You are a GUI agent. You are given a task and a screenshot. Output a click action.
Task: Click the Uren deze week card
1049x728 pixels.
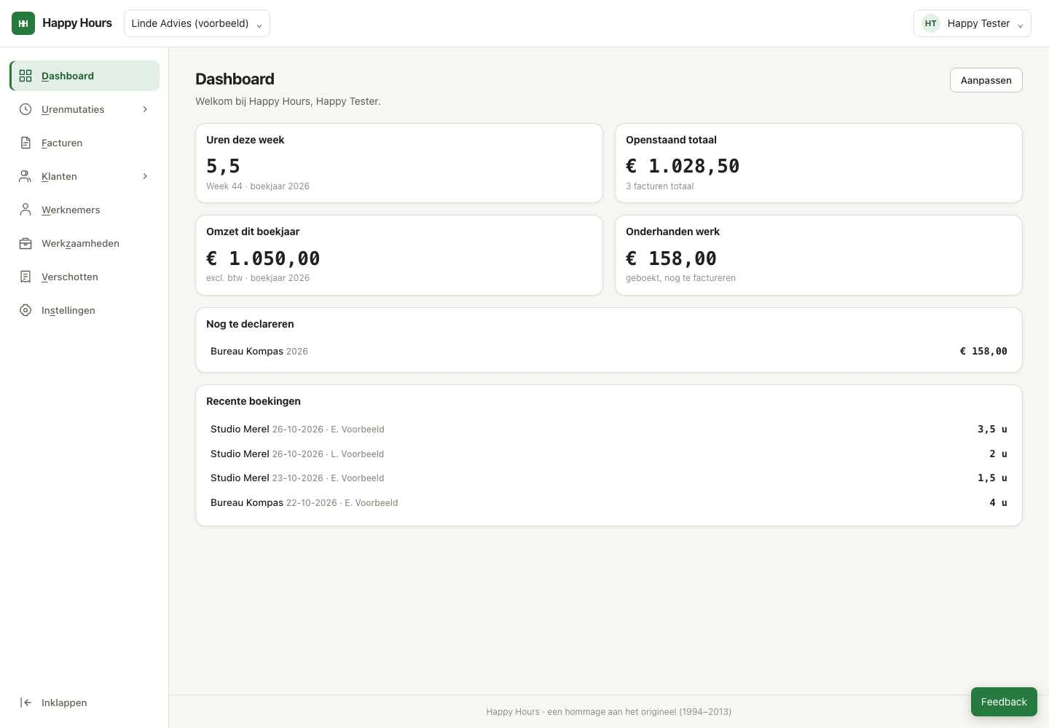tap(399, 163)
